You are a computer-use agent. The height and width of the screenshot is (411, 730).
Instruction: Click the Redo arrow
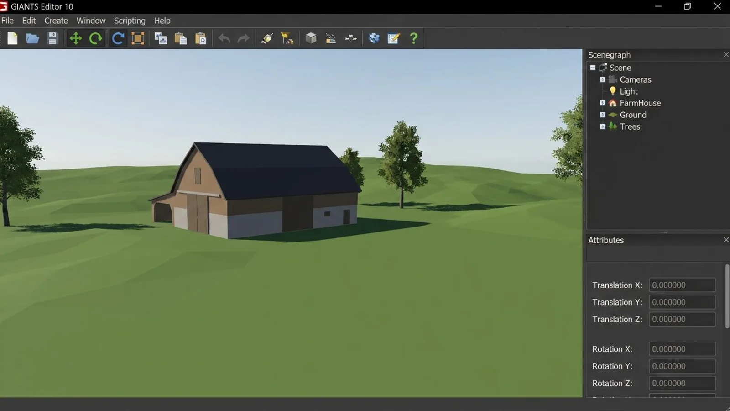(x=244, y=38)
